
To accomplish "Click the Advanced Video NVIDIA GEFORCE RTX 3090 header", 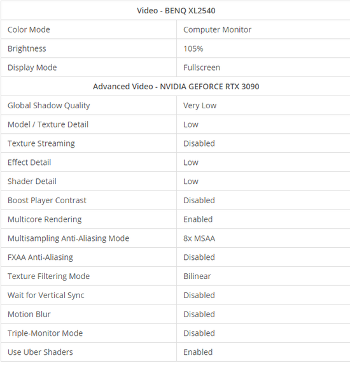I will [176, 87].
